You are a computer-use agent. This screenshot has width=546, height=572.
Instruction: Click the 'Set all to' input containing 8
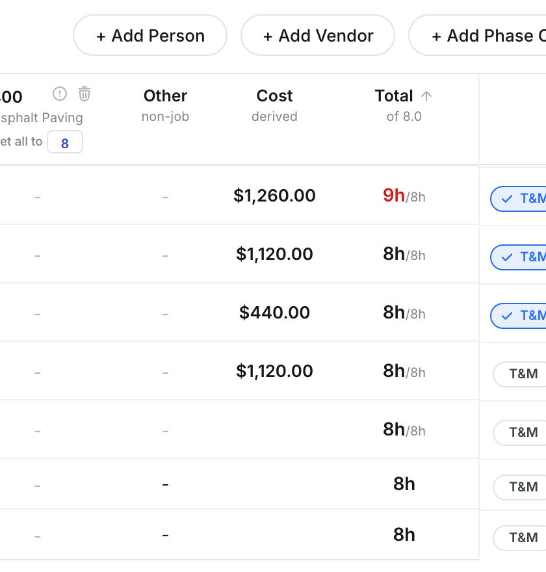tap(65, 142)
